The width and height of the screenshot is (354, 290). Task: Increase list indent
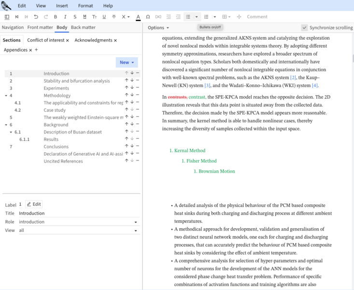pyautogui.click(x=178, y=17)
